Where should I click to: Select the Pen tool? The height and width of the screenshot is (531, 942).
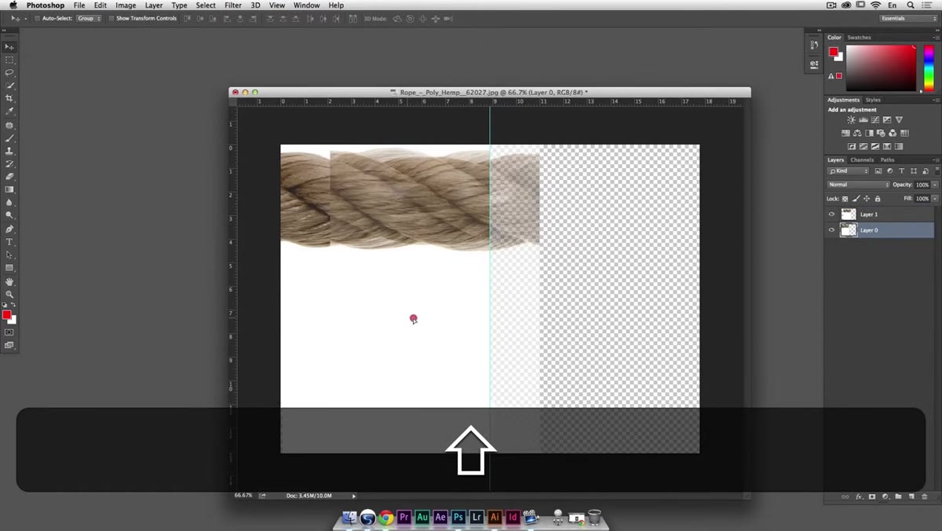tap(9, 229)
